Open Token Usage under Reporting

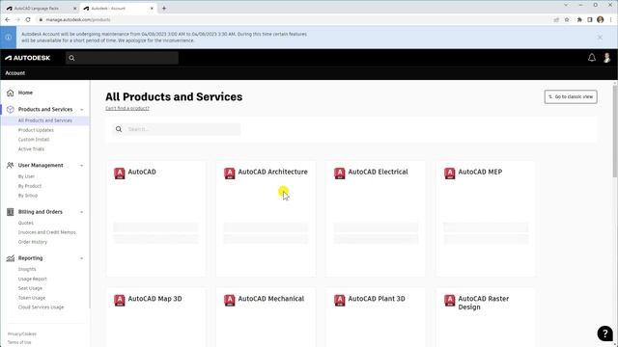[x=32, y=298]
